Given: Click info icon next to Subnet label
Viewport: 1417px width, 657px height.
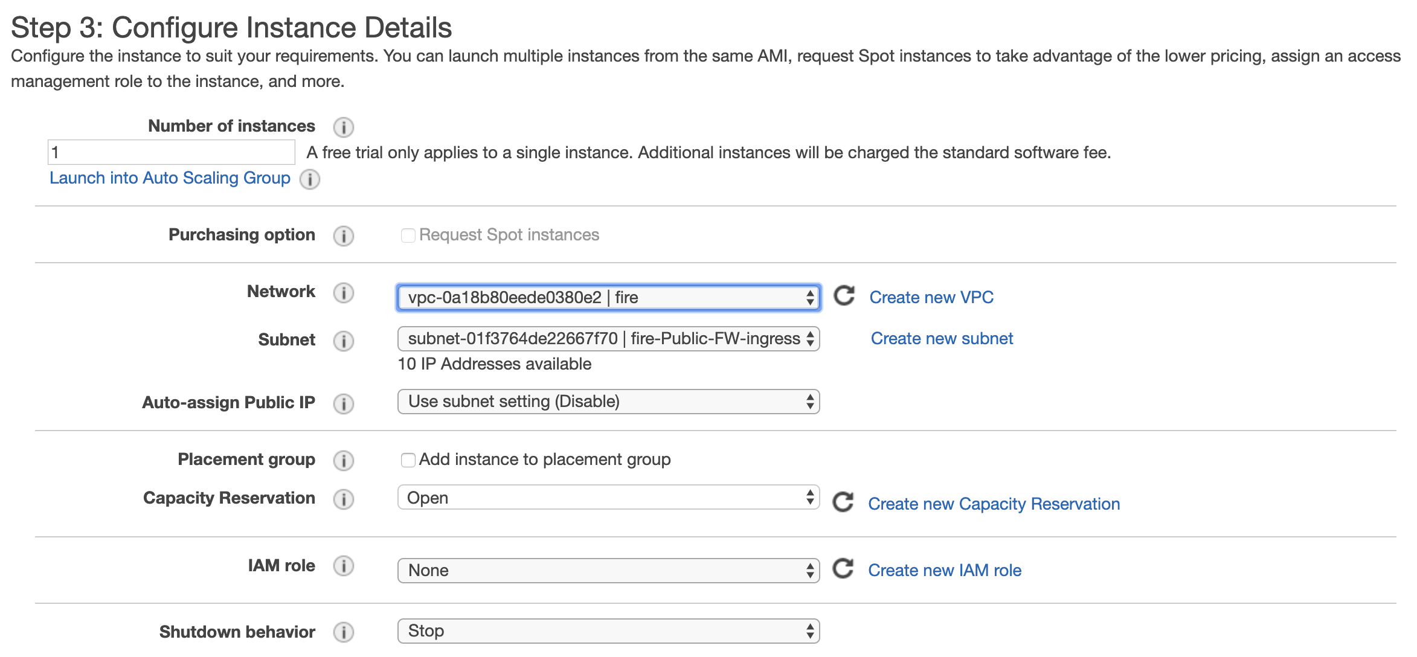Looking at the screenshot, I should click(343, 341).
